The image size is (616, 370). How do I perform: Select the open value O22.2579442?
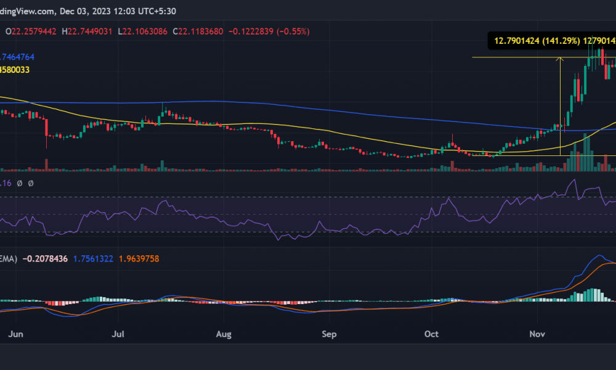[x=31, y=31]
